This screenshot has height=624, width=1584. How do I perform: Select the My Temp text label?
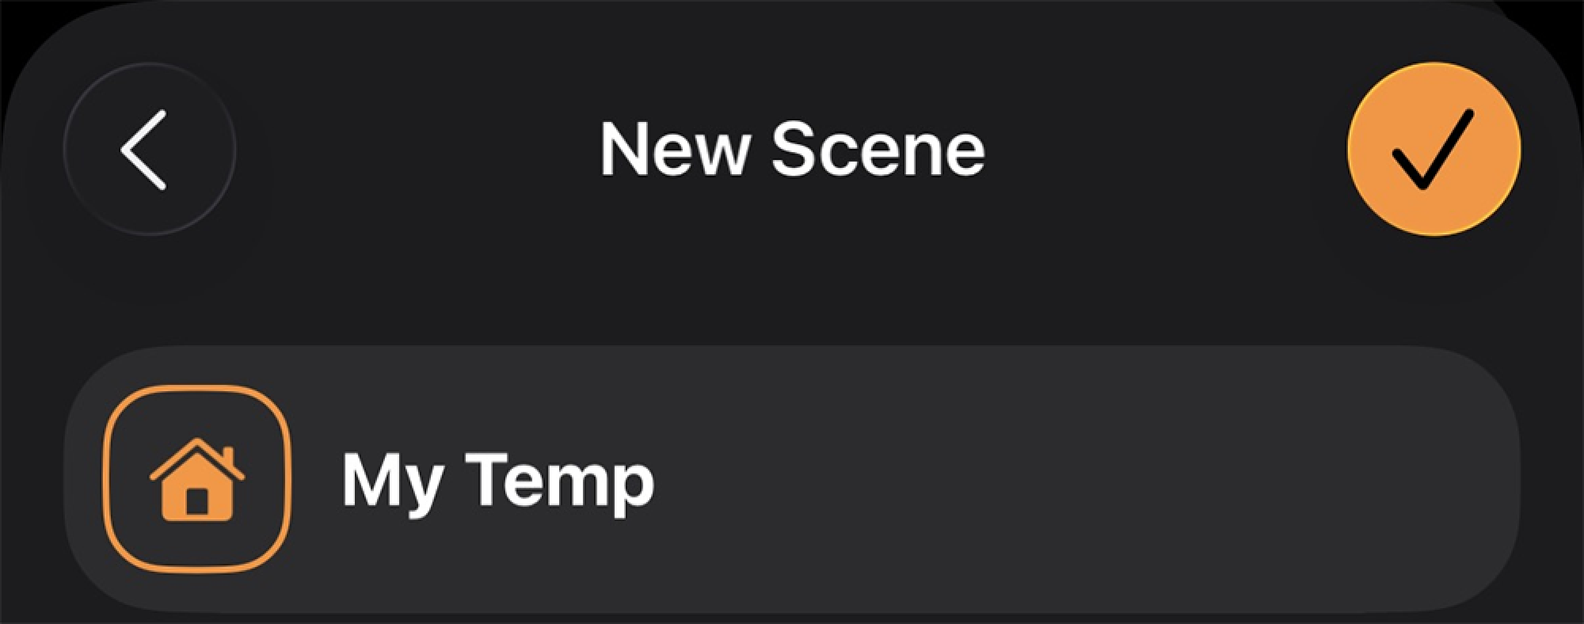click(497, 480)
